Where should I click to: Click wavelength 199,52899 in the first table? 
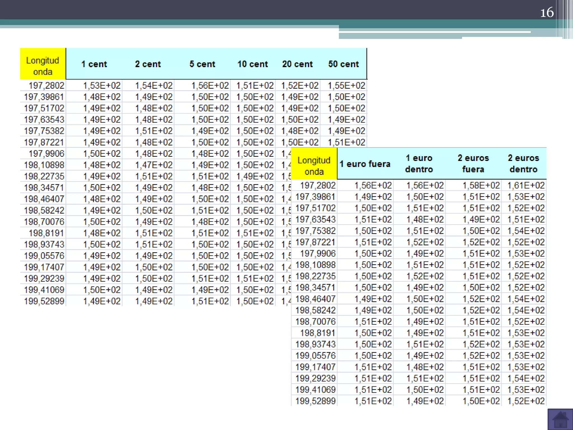[x=44, y=301]
